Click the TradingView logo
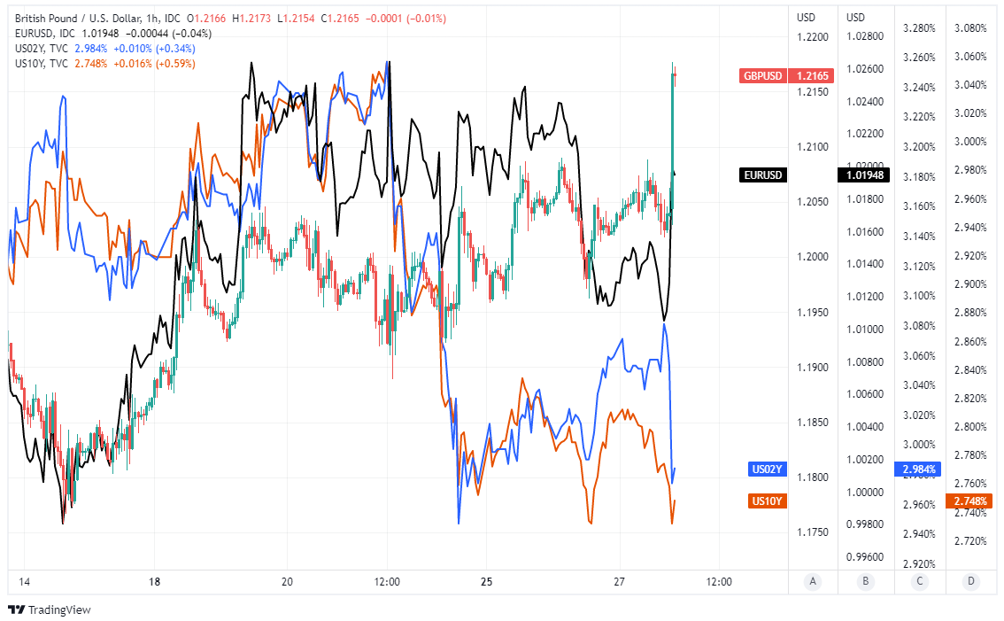This screenshot has height=621, width=1004. tap(50, 609)
